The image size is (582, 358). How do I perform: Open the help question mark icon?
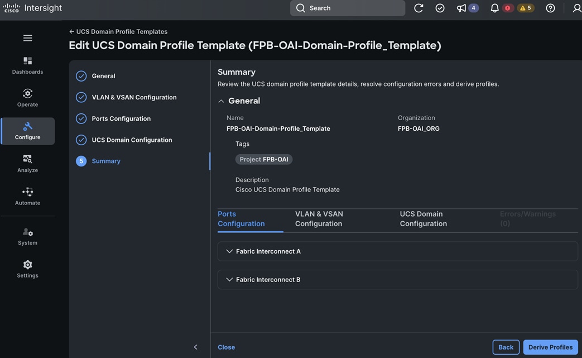pos(550,8)
